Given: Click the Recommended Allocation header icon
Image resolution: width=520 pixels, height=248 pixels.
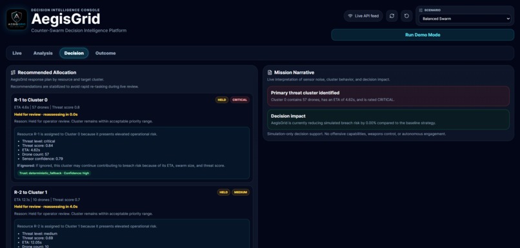Looking at the screenshot, I should (x=14, y=73).
